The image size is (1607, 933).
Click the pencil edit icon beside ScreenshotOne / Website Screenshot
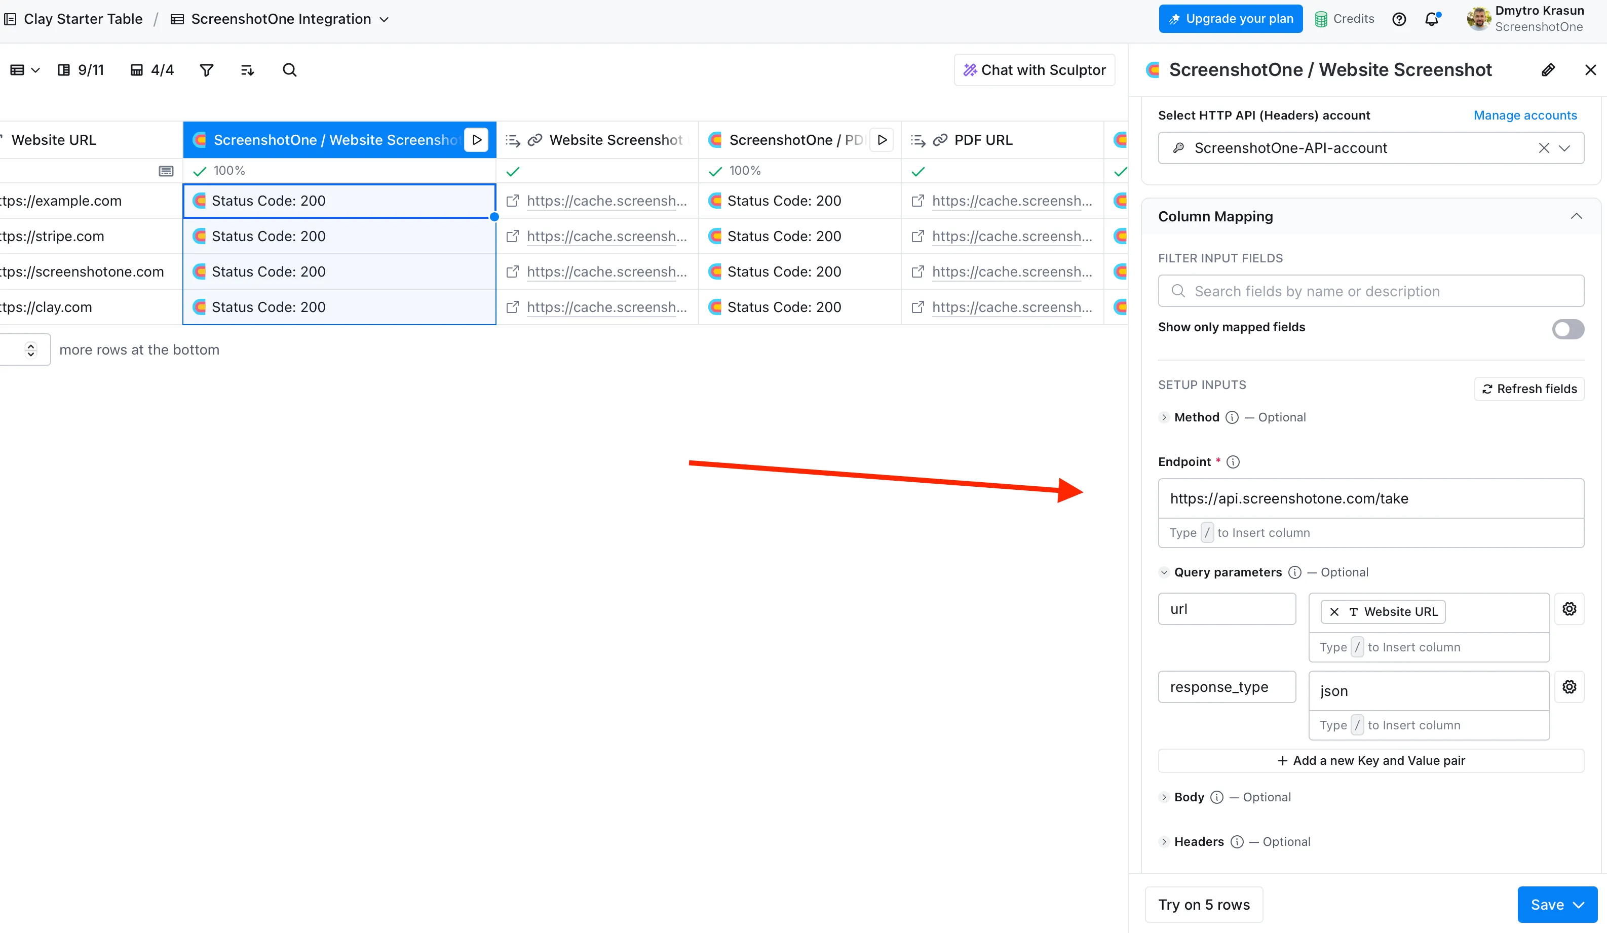pyautogui.click(x=1549, y=69)
